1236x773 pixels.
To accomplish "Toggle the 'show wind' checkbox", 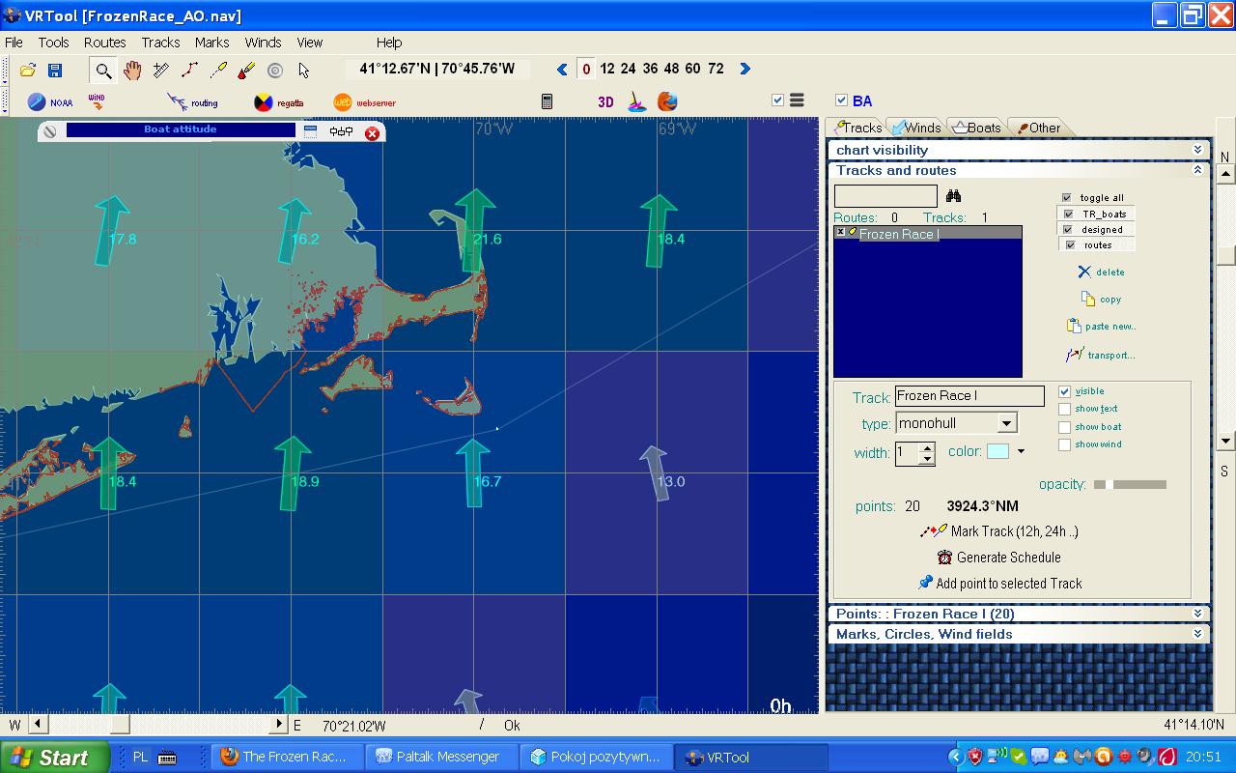I will pyautogui.click(x=1065, y=444).
